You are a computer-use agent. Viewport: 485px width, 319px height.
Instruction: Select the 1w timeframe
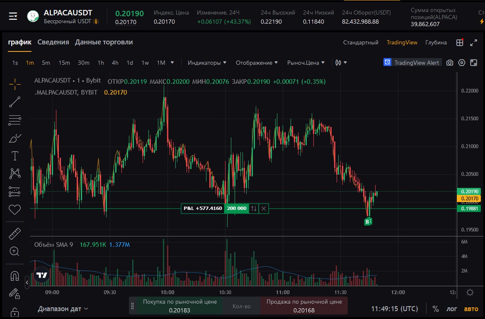[145, 63]
